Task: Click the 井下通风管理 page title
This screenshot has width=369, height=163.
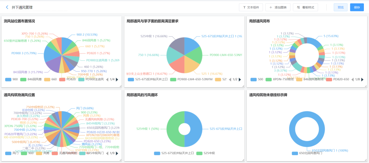Action: tap(23, 7)
